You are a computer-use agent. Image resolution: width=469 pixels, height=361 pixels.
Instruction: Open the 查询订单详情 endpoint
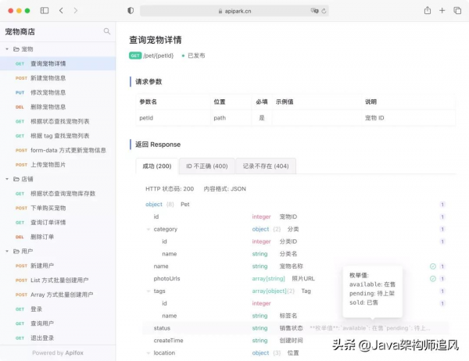[x=58, y=222]
